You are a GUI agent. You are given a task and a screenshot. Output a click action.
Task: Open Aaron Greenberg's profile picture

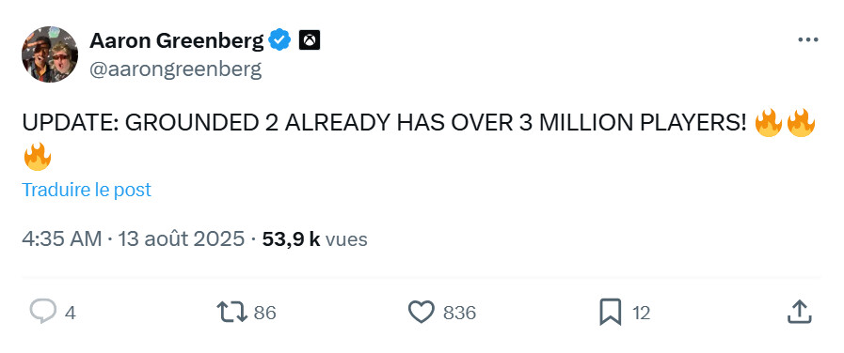pos(50,54)
